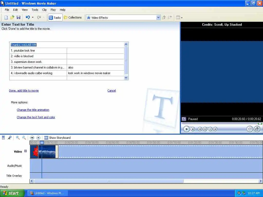The width and height of the screenshot is (263, 197).
Task: Click the Redo toolbar icon
Action: point(39,17)
